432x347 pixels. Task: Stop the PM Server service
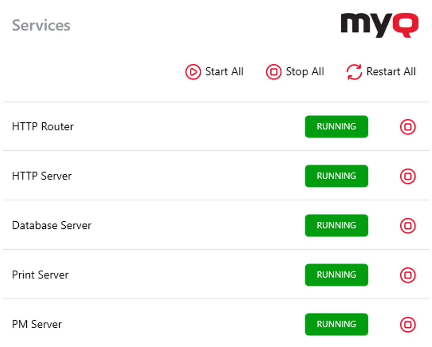pyautogui.click(x=408, y=324)
